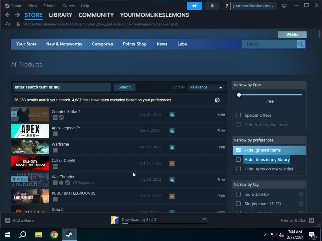
Task: Click the announcements megaphone button
Action: pyautogui.click(x=194, y=6)
